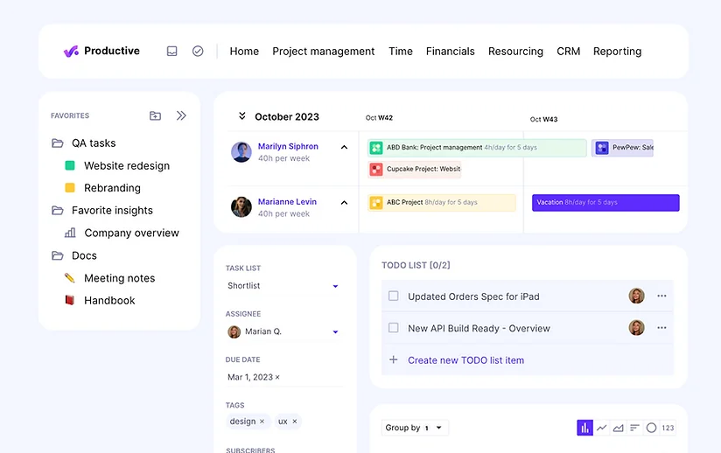
Task: Click the Oct W42 week header
Action: [380, 117]
